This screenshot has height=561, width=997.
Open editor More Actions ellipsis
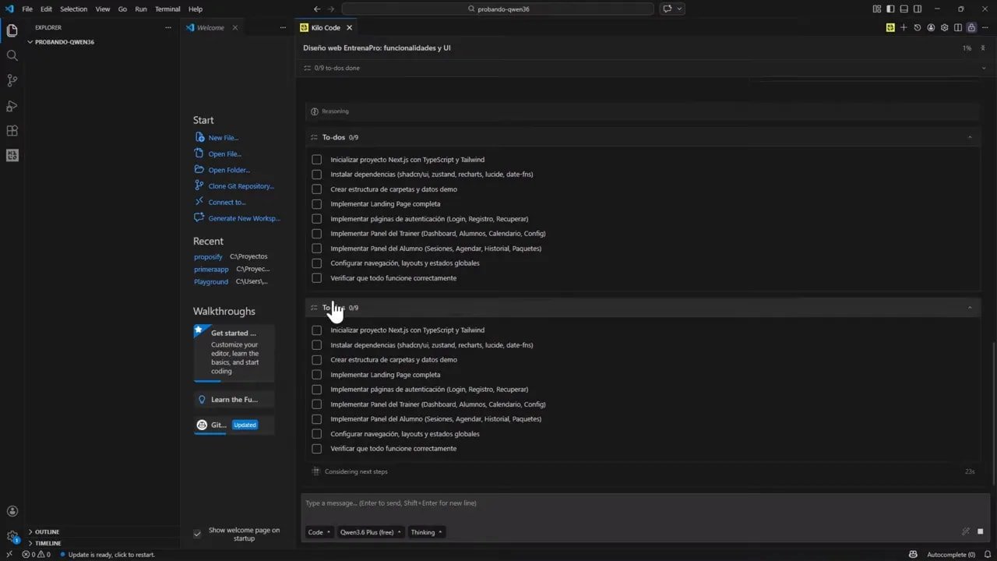985,27
